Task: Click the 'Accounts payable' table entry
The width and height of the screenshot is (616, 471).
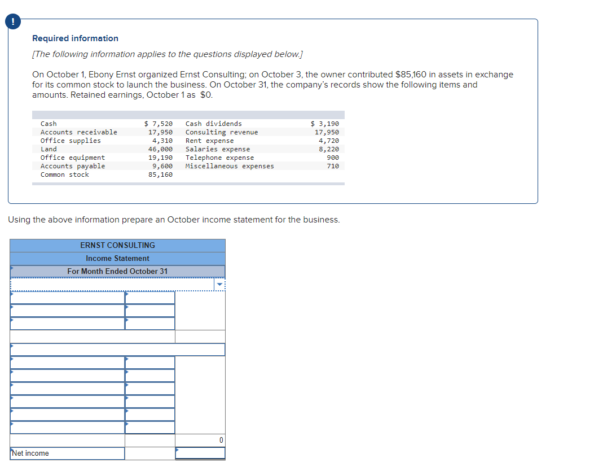Action: [73, 166]
